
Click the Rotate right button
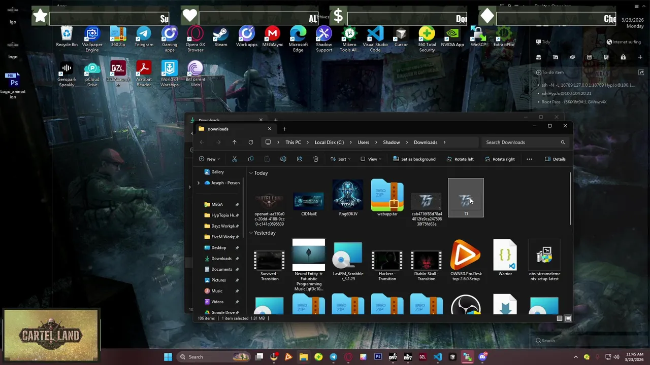(x=500, y=159)
